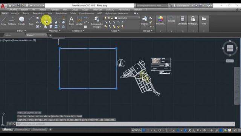This screenshot has height=136, width=241.
Task: Click the customize status bar menu icon
Action: pos(239,130)
